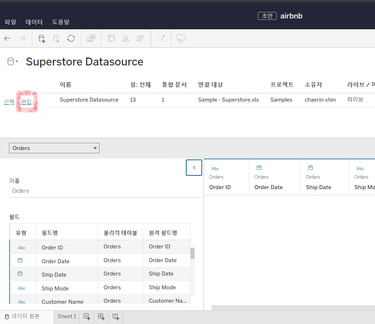Click the 이름 field containing Orders
Image resolution: width=375 pixels, height=324 pixels.
[x=105, y=191]
